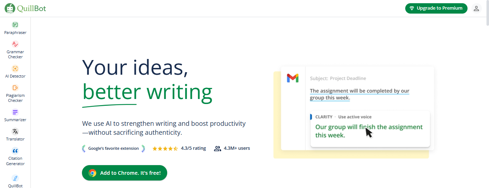This screenshot has width=489, height=188.
Task: Click the green suggested sentence in the Clarity card
Action: coord(369,131)
